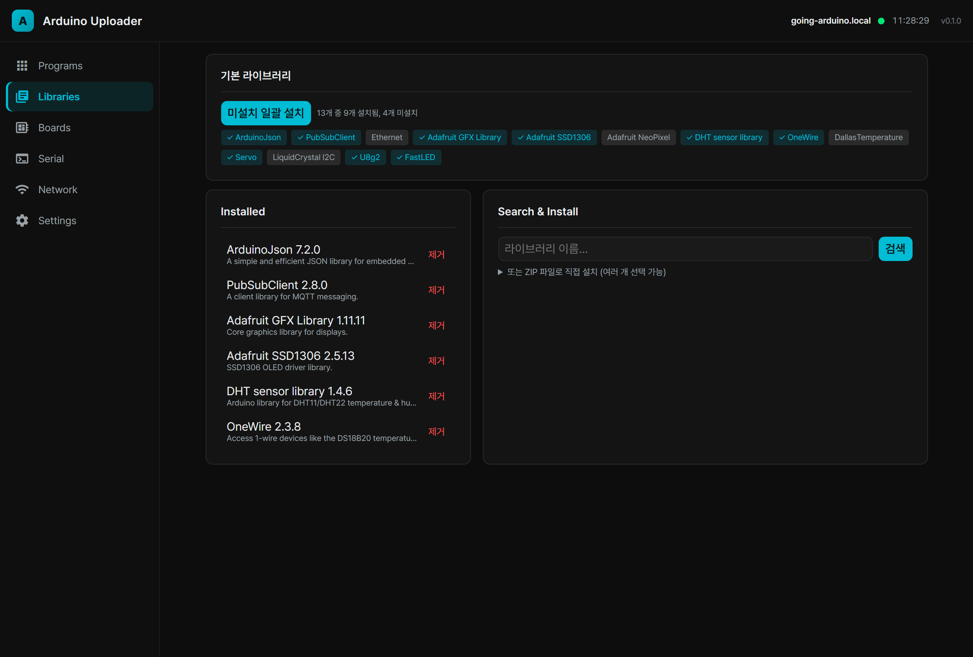The width and height of the screenshot is (973, 657).
Task: Toggle the PubSubClient library chip
Action: (326, 138)
